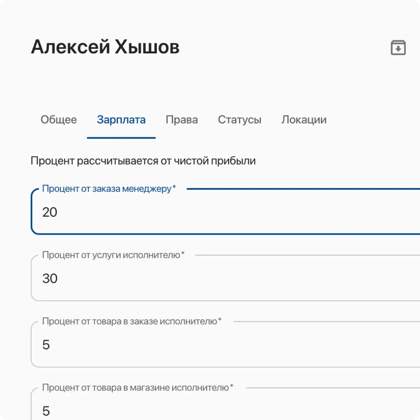Open the Зарплата salary tab
Viewport: 420px width, 420px height.
121,120
